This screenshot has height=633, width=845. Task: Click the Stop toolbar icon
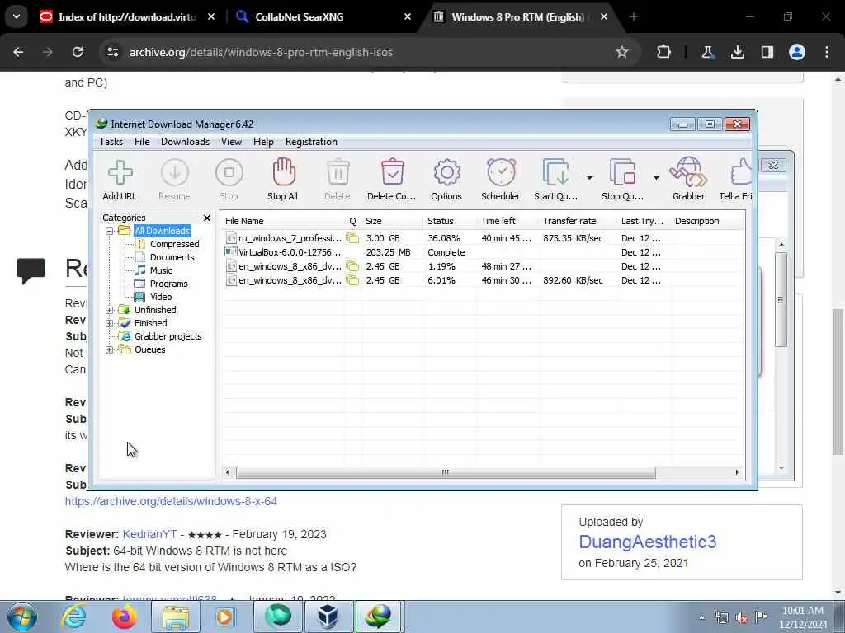(x=229, y=180)
